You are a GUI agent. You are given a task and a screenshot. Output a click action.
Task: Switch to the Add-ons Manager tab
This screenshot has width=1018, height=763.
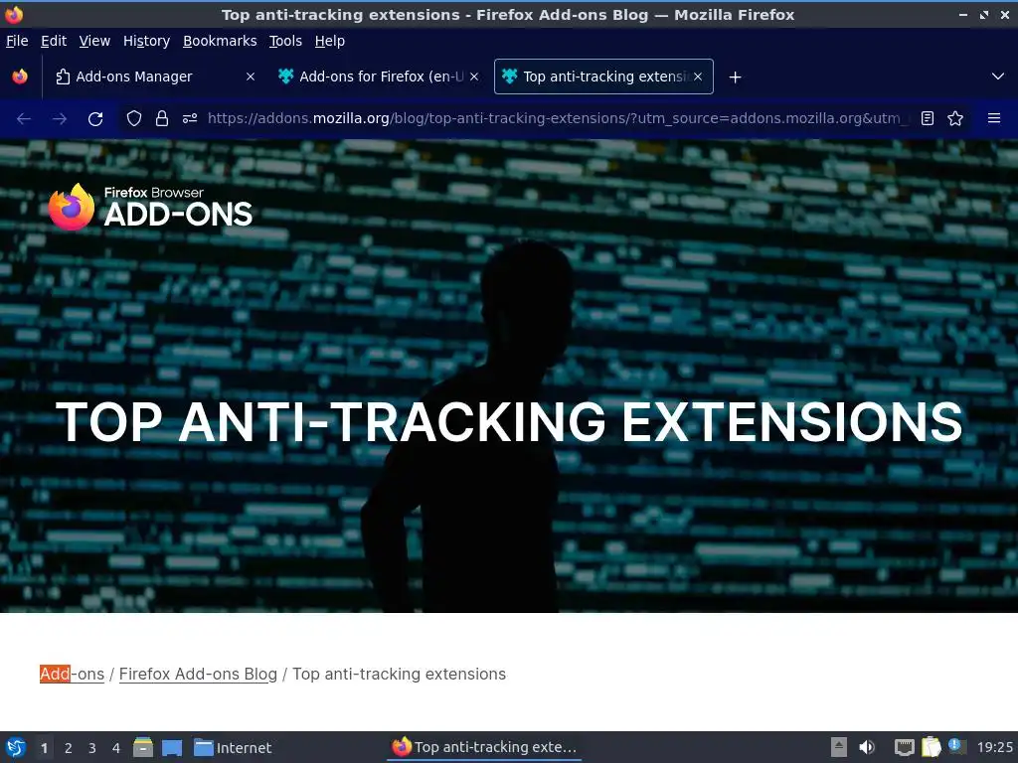[153, 76]
